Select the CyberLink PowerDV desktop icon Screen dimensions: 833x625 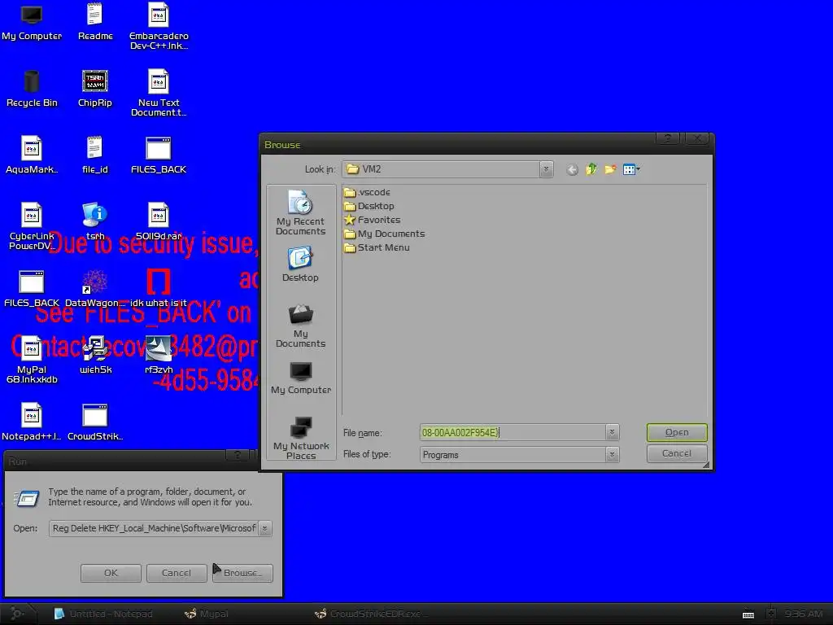click(32, 227)
